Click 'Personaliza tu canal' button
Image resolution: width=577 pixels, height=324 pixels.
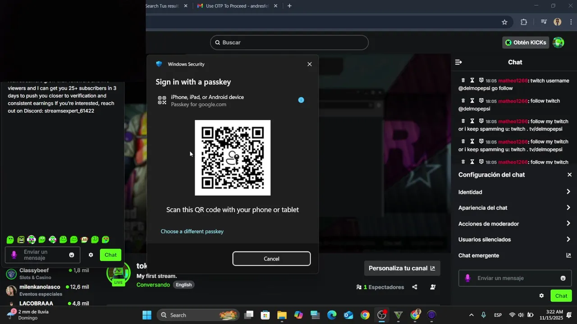(402, 268)
